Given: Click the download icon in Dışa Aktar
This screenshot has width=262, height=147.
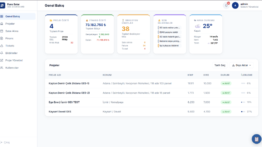Looking at the screenshot, I should tap(233, 65).
